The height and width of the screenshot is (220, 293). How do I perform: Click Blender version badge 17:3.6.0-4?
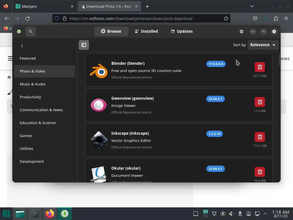pyautogui.click(x=216, y=64)
